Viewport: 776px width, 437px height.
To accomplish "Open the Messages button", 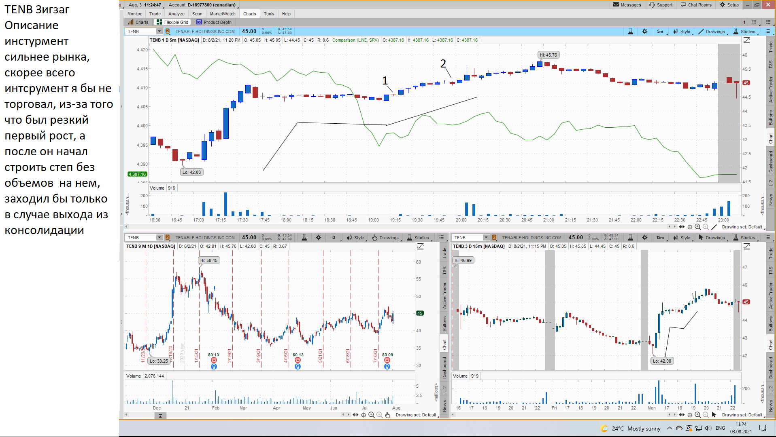I will point(627,5).
